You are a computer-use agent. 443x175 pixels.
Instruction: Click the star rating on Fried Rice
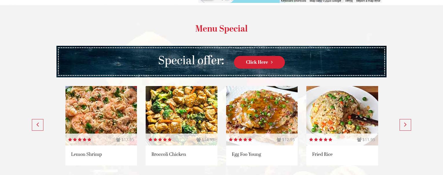point(321,140)
